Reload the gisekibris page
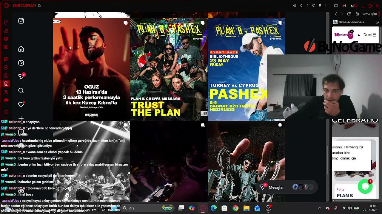The height and width of the screenshot is (214, 382). [349, 14]
